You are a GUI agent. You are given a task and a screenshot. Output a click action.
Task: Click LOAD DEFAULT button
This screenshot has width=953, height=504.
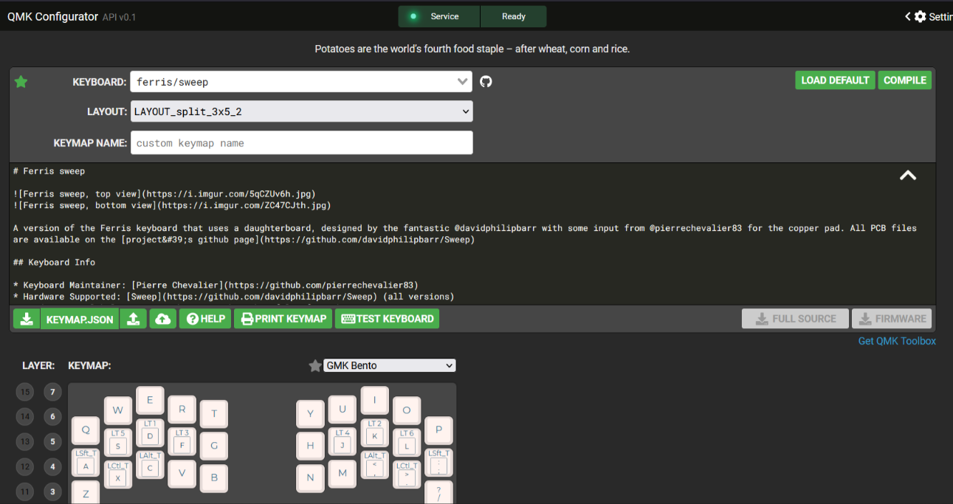835,80
